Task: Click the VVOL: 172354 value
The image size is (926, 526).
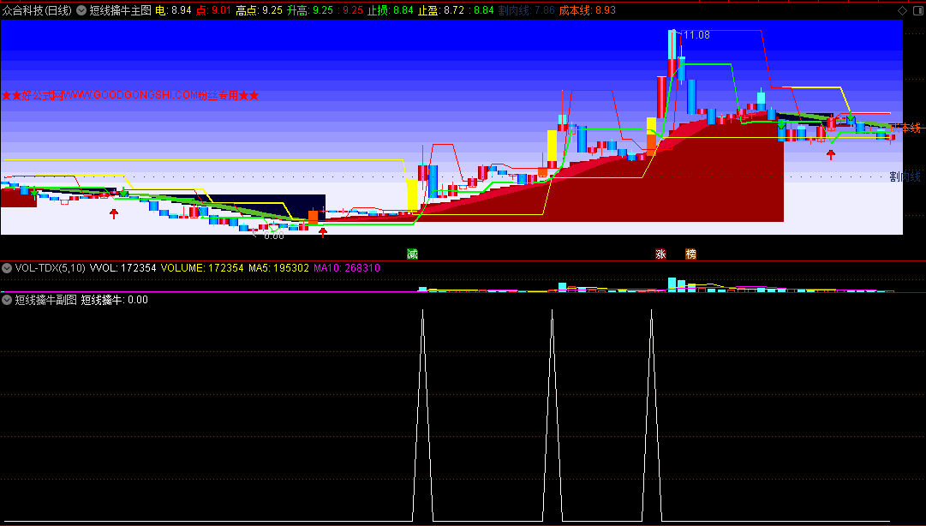Action: [122, 268]
